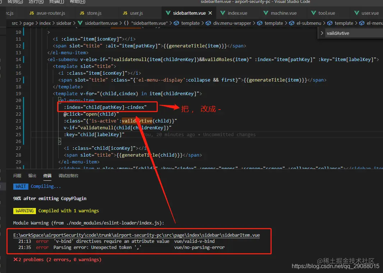Switch to the 输出 panel tab

click(32, 176)
